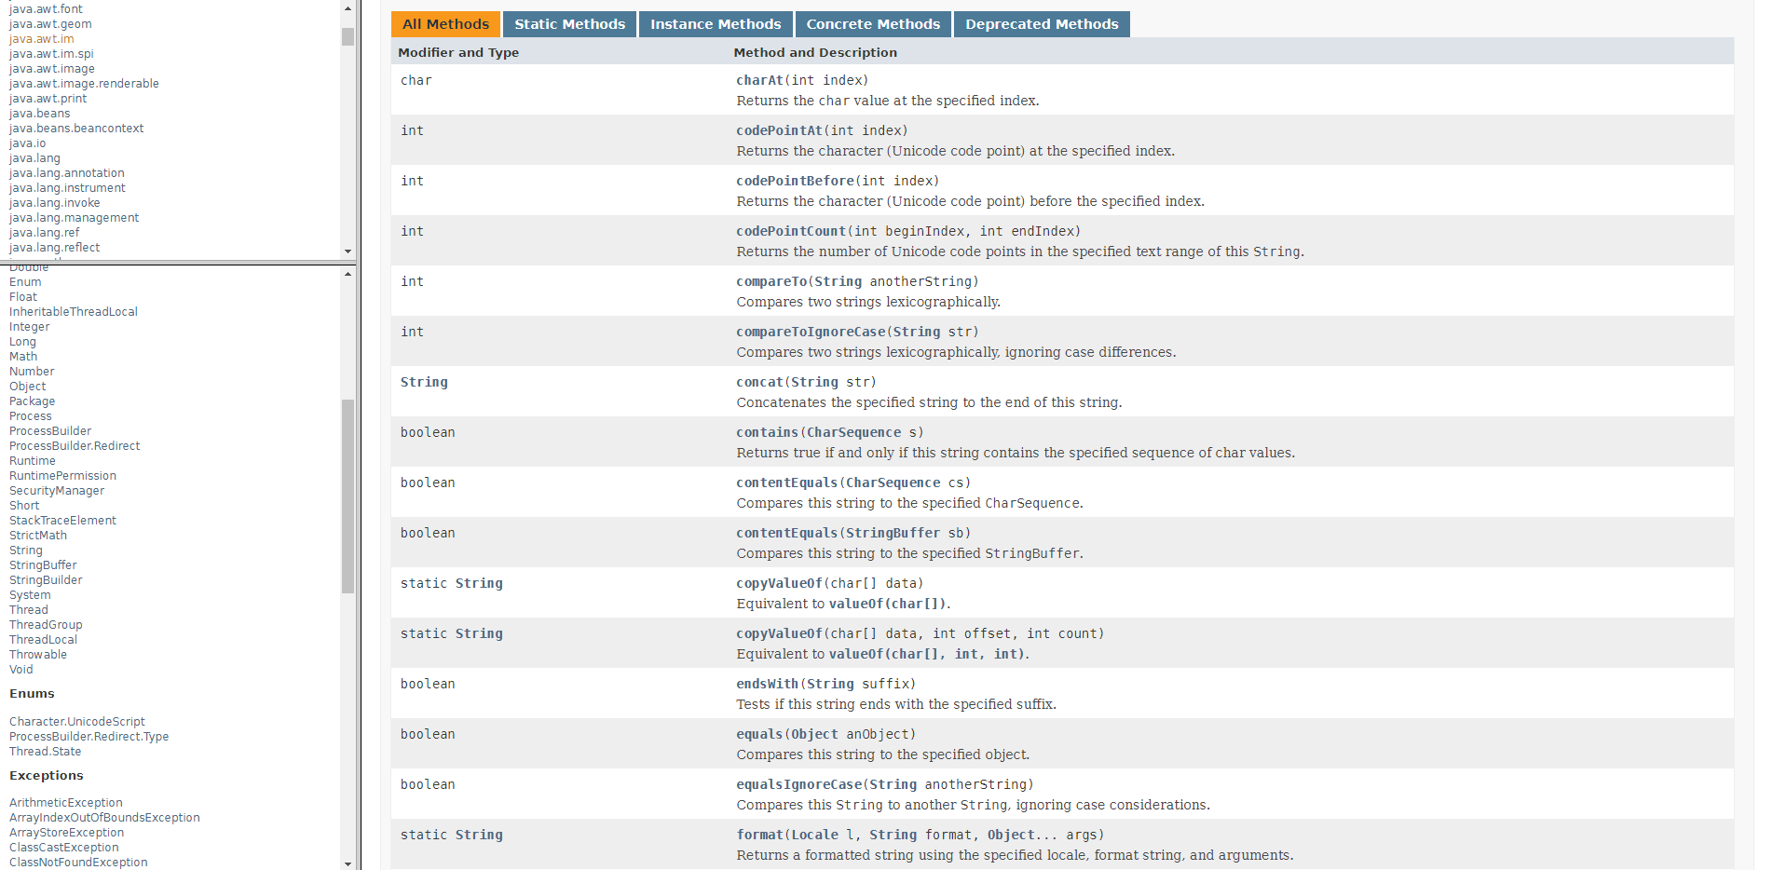Follow the valueOf(char[]) link in description
Screen dimensions: 1773x870
(888, 604)
